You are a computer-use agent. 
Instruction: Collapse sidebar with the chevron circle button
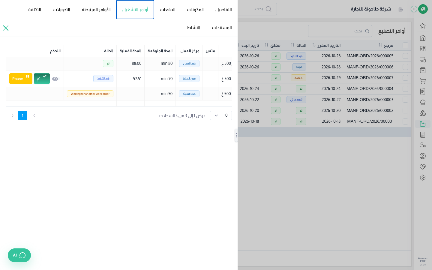(414, 9)
